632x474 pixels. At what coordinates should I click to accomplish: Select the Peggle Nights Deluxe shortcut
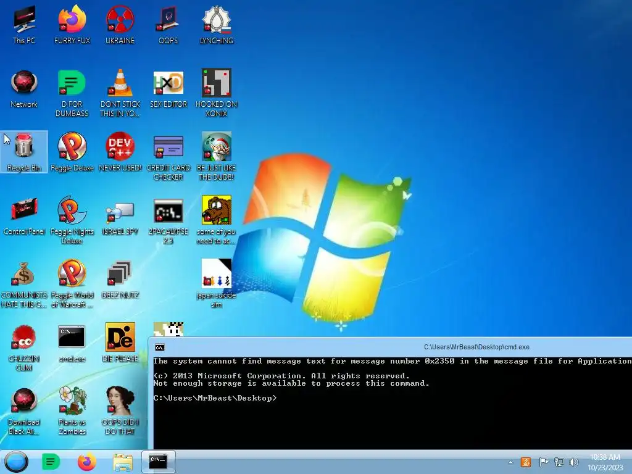(x=72, y=220)
